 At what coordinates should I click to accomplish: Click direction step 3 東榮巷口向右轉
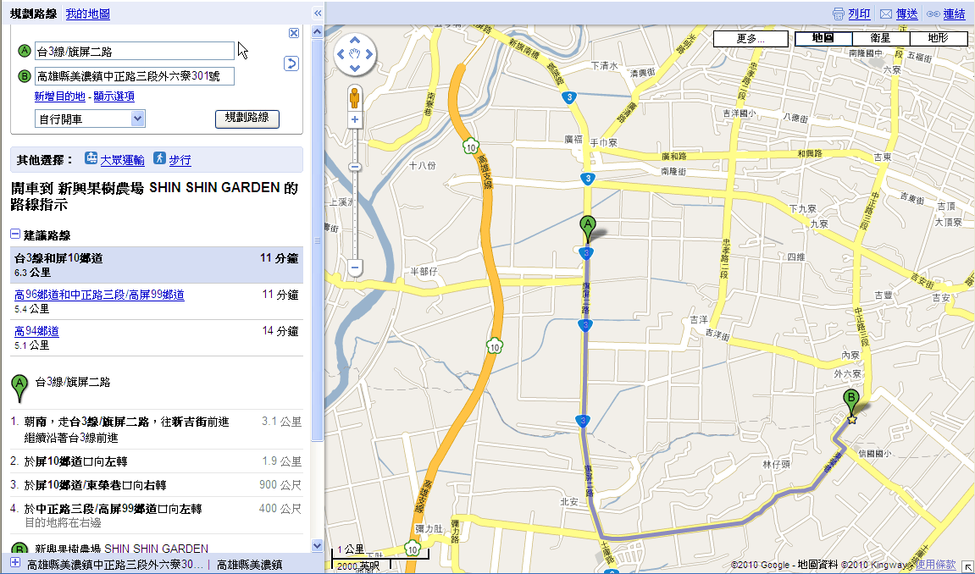(157, 484)
